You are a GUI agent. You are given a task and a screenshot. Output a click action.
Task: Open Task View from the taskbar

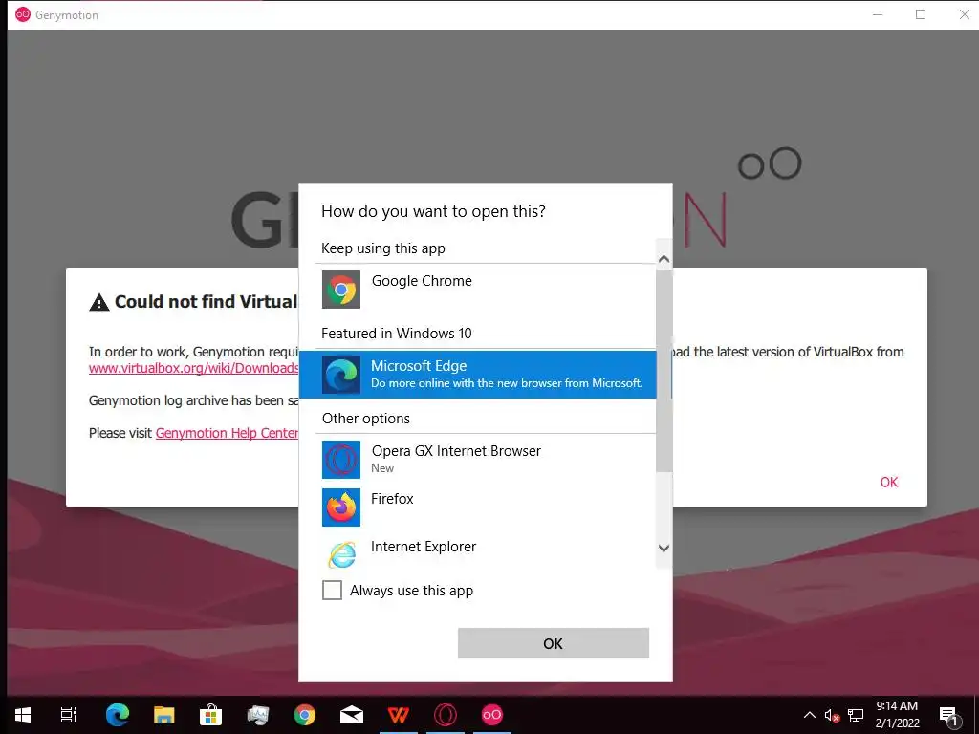point(69,715)
